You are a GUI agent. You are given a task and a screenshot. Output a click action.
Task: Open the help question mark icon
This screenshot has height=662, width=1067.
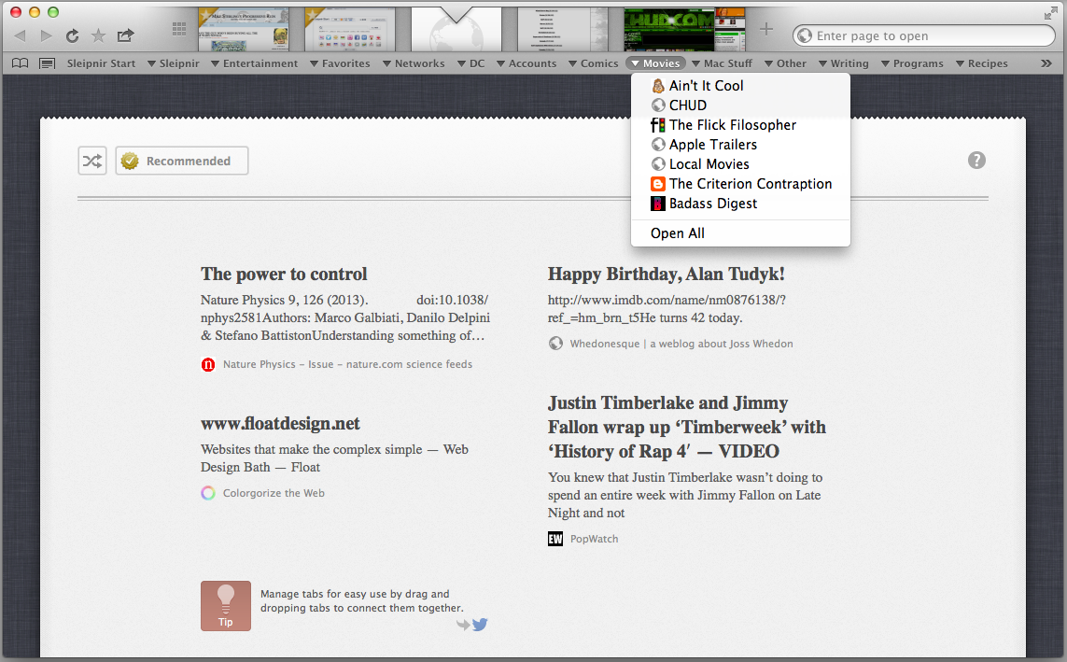point(976,160)
